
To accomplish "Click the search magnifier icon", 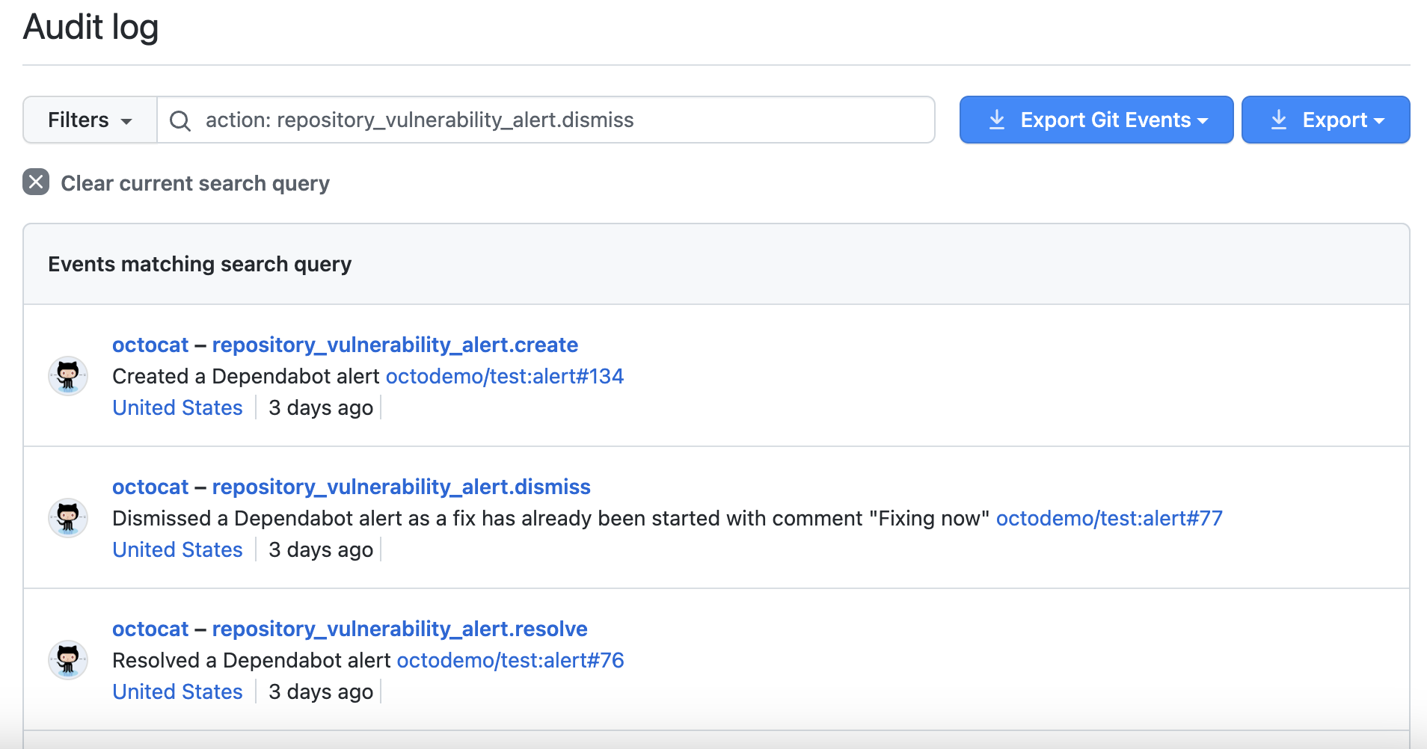I will point(180,120).
